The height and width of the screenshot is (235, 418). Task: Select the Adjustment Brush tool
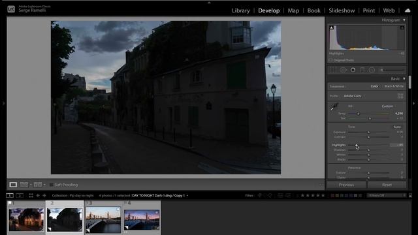392,70
